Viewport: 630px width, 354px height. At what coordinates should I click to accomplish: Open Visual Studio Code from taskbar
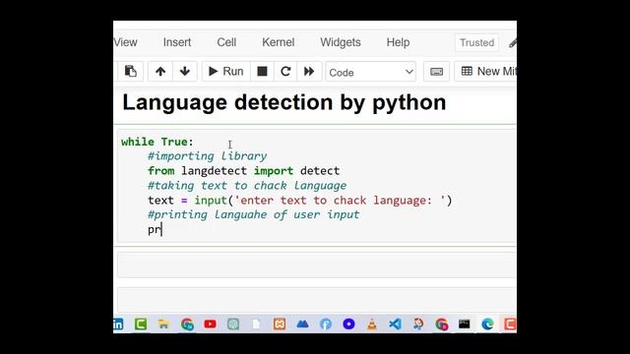pos(395,324)
